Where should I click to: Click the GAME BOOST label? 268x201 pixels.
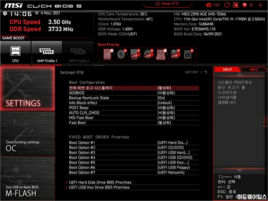tap(13, 38)
